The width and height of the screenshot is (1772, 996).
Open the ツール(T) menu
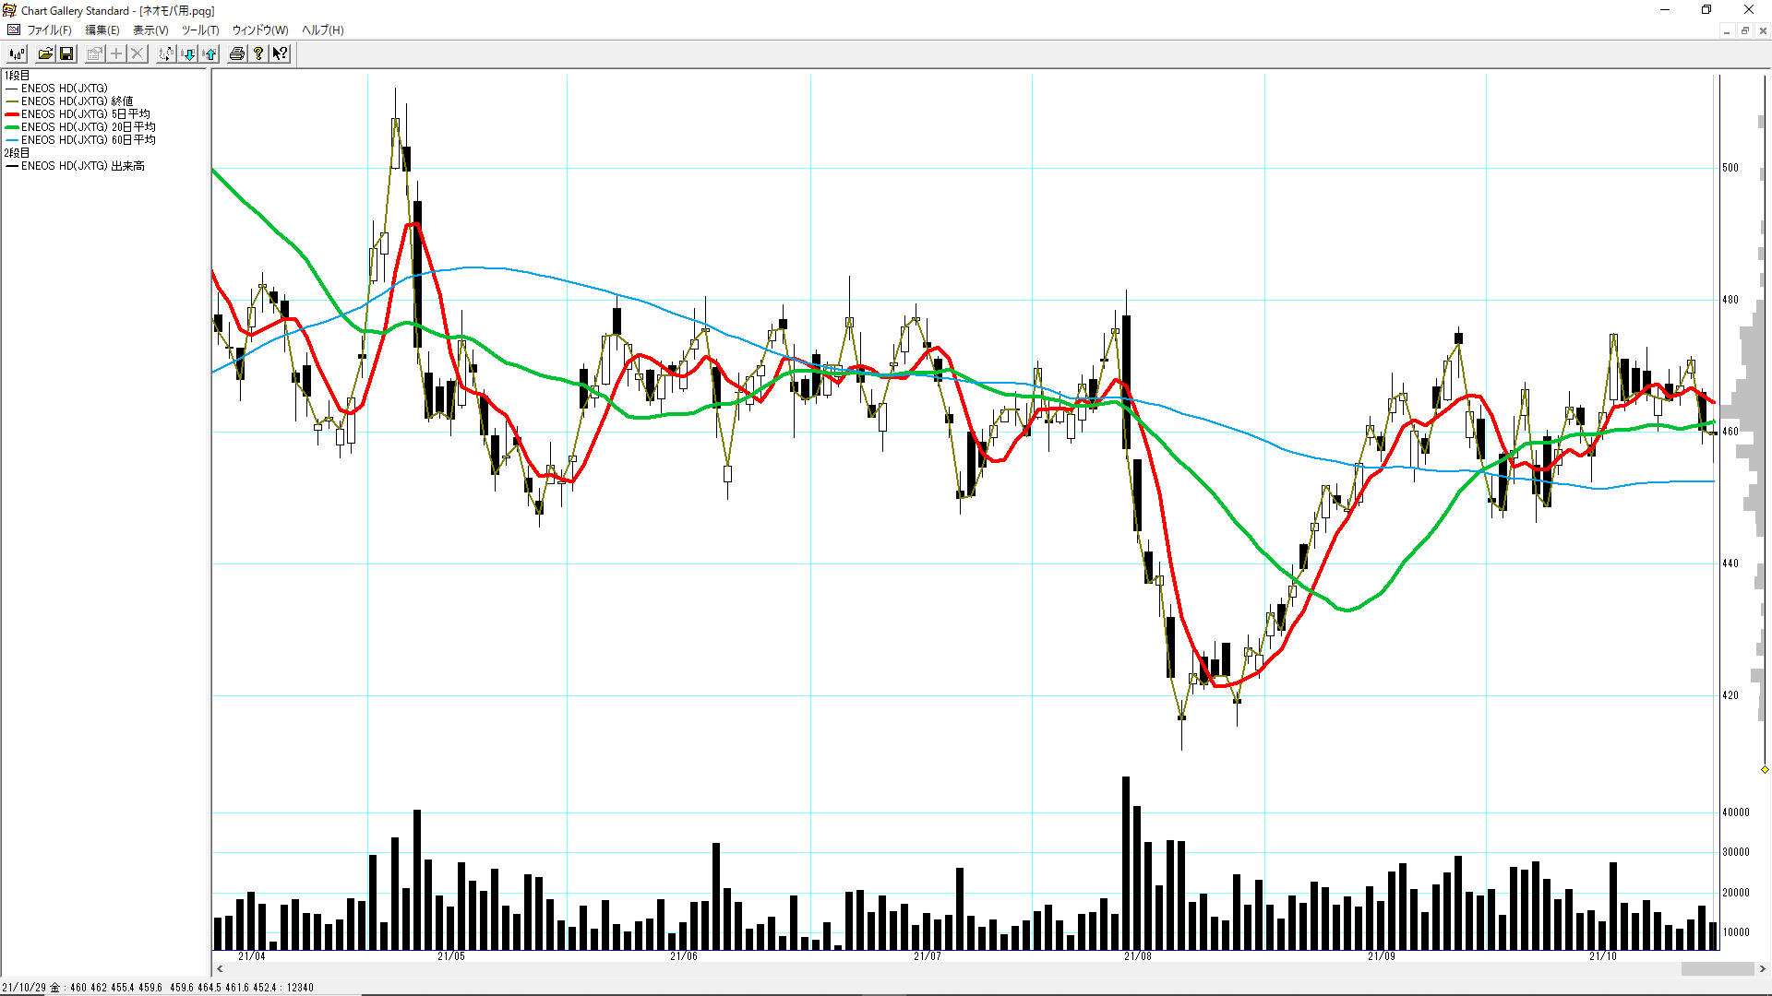pyautogui.click(x=199, y=30)
